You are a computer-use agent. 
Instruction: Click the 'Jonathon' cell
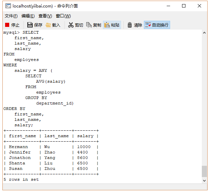tap(20, 158)
